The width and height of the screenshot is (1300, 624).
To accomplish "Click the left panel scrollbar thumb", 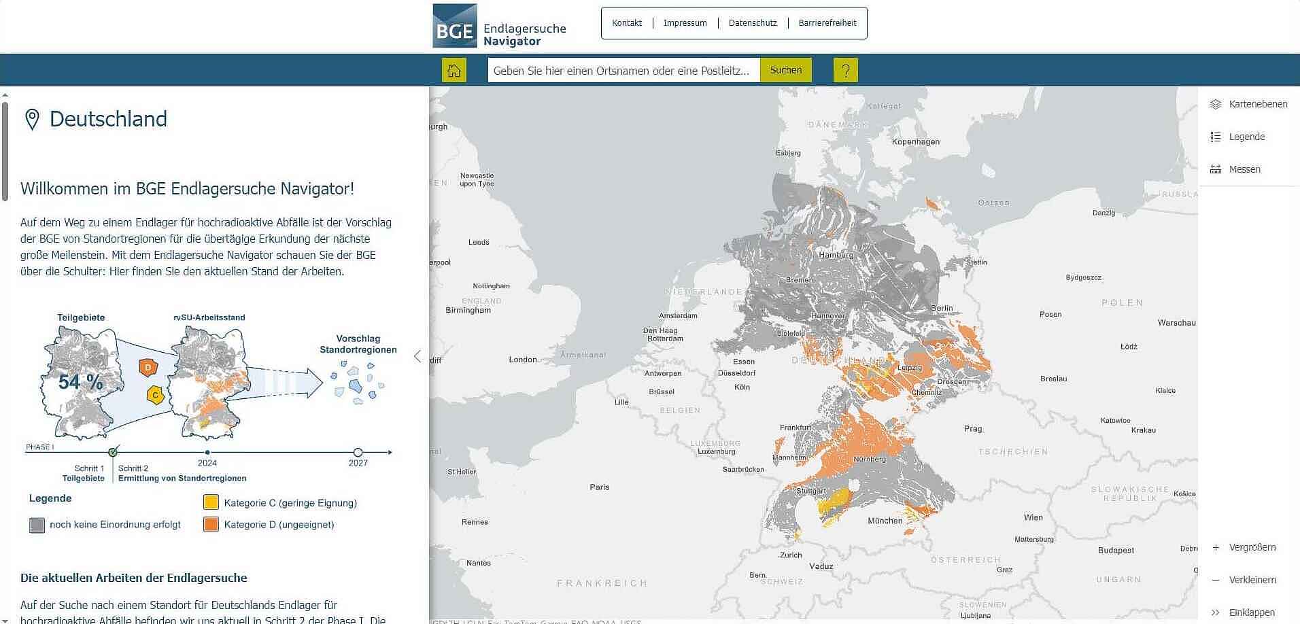I will (5, 151).
